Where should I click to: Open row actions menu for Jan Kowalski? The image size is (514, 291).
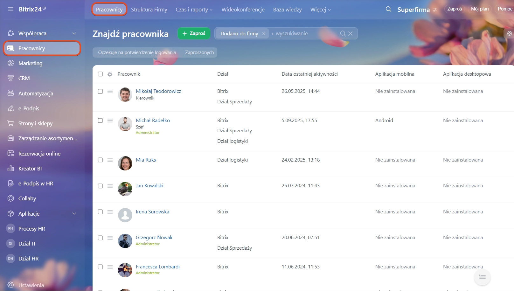point(110,186)
